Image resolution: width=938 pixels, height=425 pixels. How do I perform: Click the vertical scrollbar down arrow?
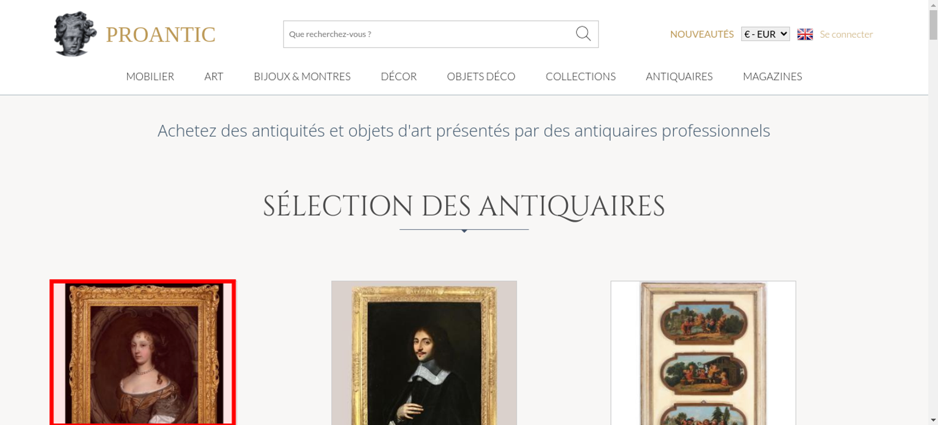click(933, 420)
